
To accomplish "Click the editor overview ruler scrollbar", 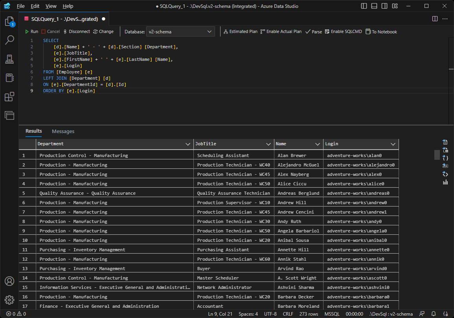I will tap(451, 81).
